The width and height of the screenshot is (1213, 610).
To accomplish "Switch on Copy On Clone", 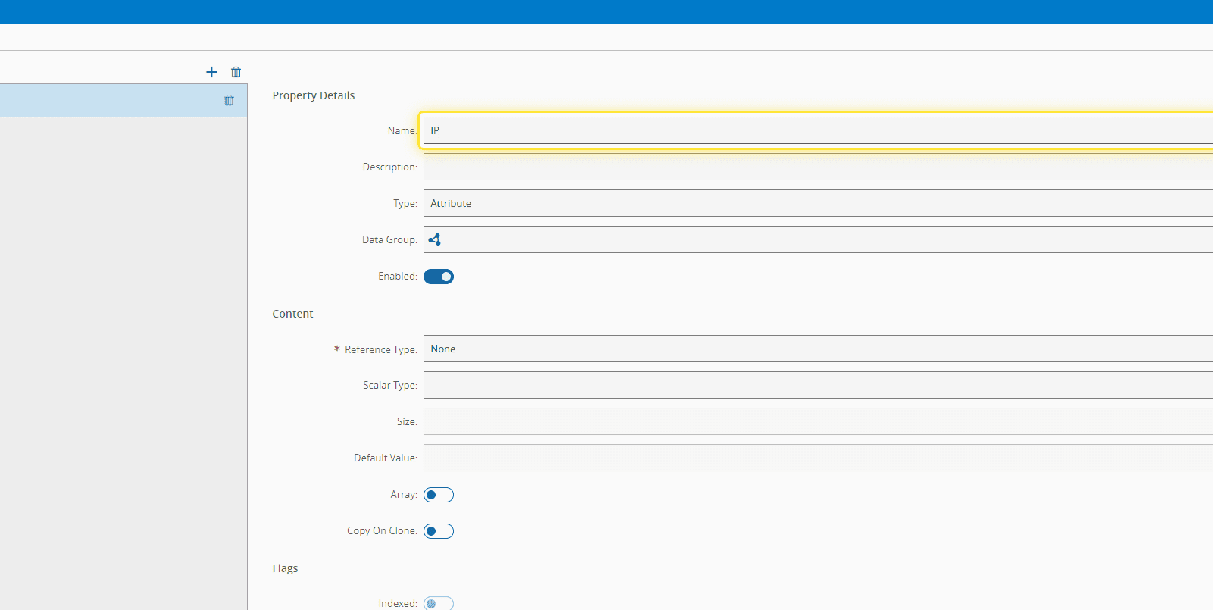I will coord(439,531).
